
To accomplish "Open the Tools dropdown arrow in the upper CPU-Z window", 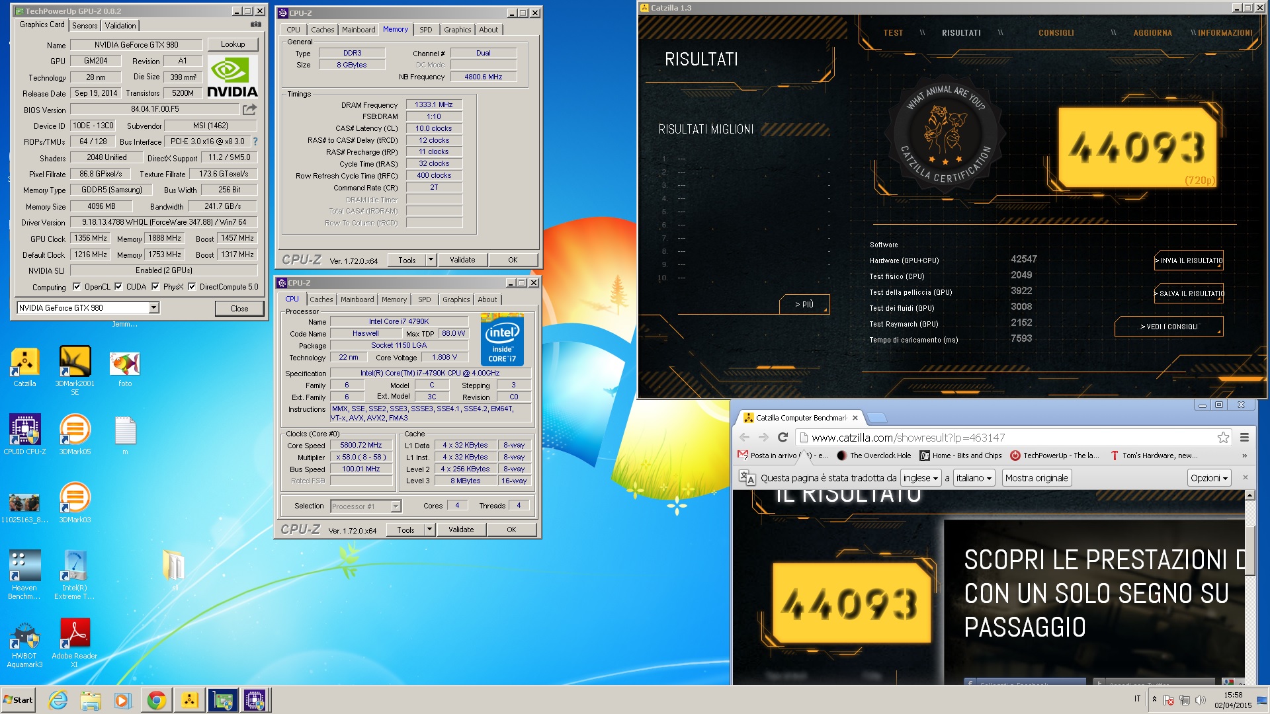I will click(x=431, y=260).
